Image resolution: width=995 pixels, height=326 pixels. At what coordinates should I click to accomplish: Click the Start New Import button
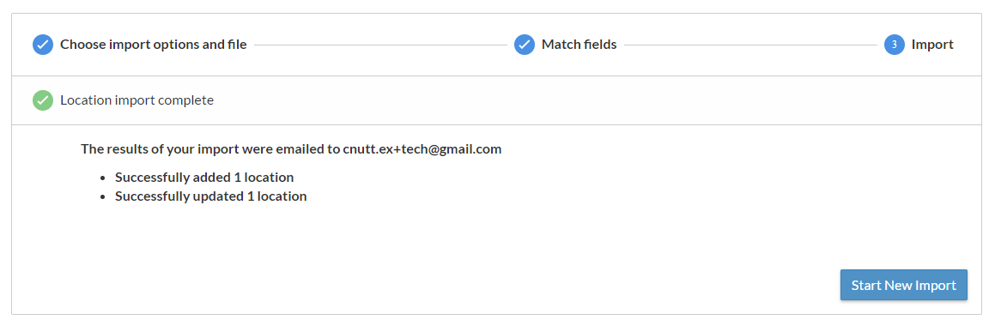coord(904,285)
